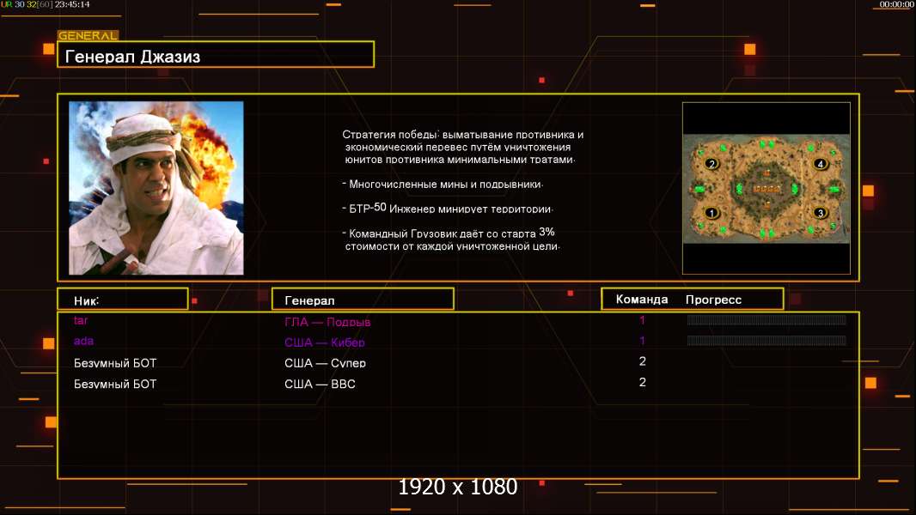The image size is (916, 515).
Task: Click the 23:45:14 clock readout
Action: [x=72, y=4]
